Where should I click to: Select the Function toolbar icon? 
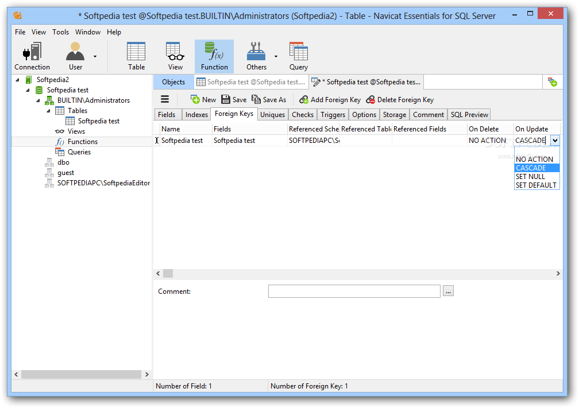[x=214, y=56]
